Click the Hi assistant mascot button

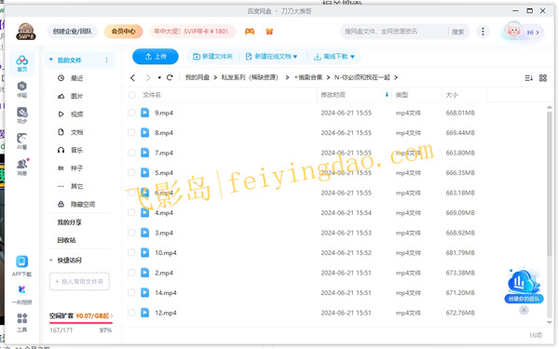[x=523, y=32]
